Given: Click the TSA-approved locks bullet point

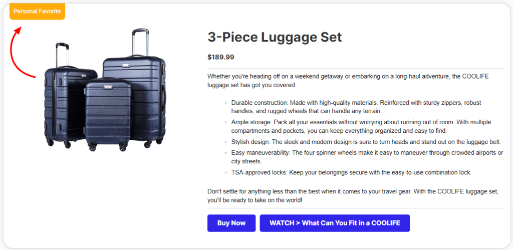Looking at the screenshot, I should (x=351, y=172).
